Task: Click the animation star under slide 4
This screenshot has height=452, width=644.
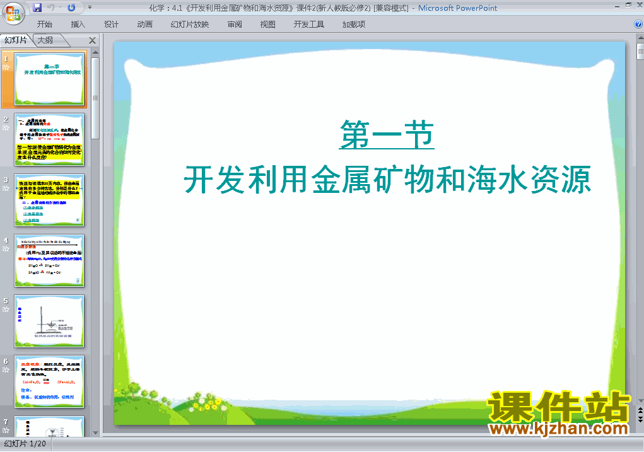Action: tap(6, 249)
